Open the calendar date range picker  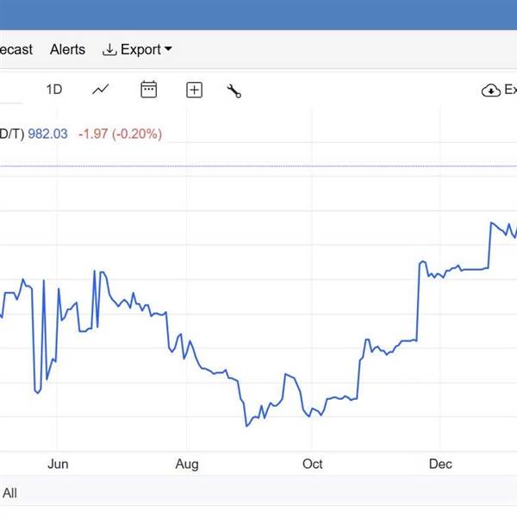[x=149, y=90]
